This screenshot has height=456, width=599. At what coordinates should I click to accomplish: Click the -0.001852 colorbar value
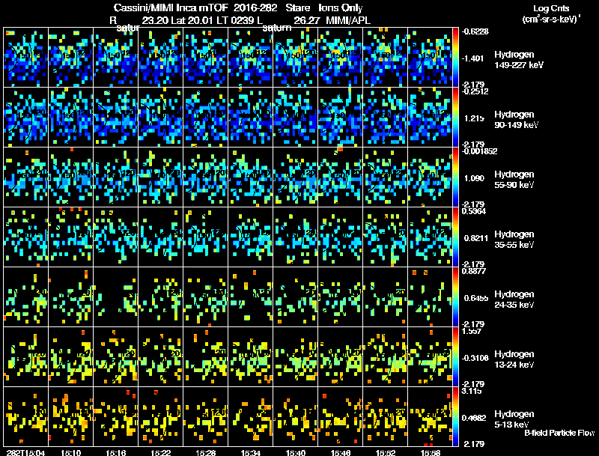click(x=479, y=151)
